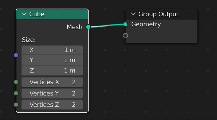Collapse the Group Output node chevron

pyautogui.click(x=133, y=14)
